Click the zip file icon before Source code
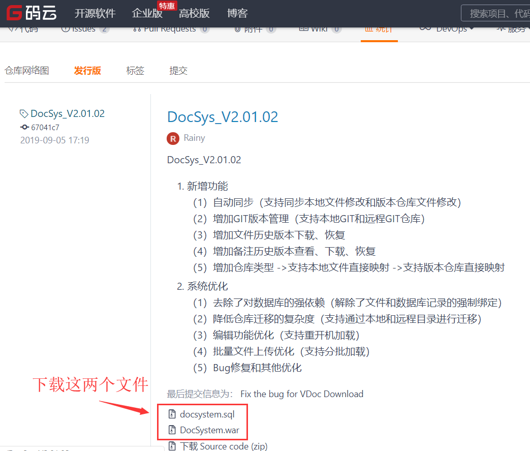The image size is (530, 451). (x=173, y=445)
